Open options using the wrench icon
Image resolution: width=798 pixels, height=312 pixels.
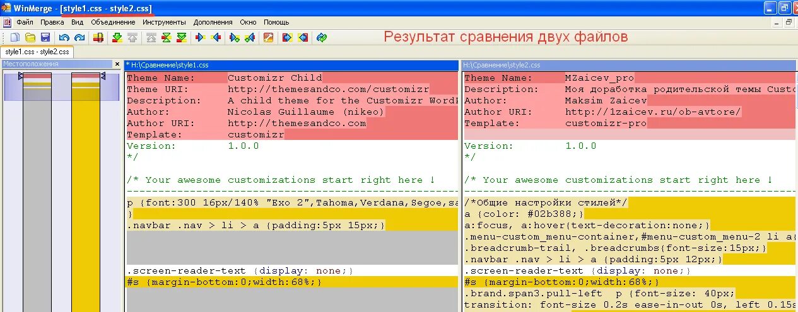269,37
